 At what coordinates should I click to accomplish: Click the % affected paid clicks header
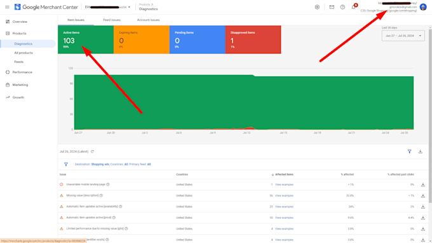pos(401,174)
